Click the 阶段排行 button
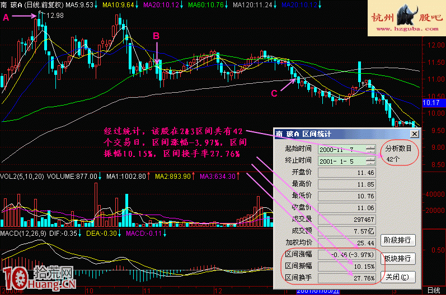This screenshot has width=446, height=295. pos(398,240)
